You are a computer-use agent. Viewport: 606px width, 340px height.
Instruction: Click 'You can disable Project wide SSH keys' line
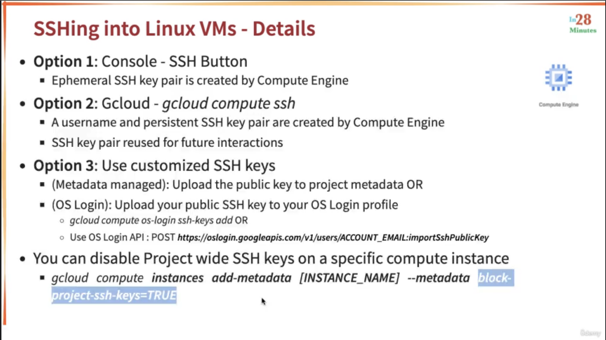[x=271, y=258]
